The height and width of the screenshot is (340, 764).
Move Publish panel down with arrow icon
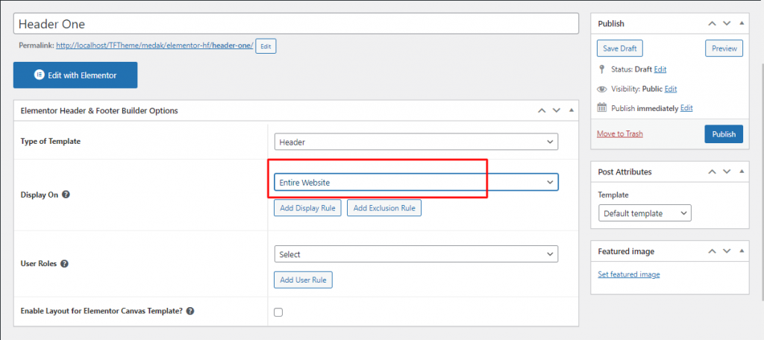coord(727,24)
